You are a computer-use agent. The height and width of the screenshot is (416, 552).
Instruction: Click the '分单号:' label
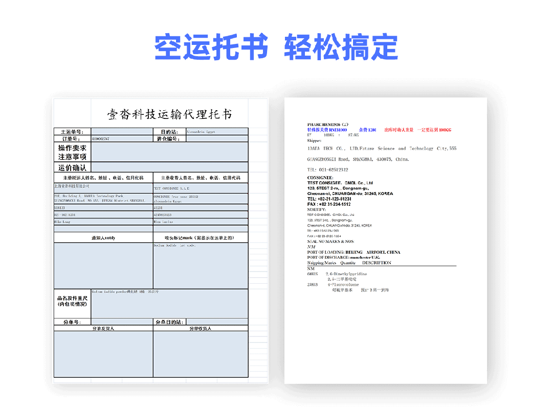[x=73, y=322]
